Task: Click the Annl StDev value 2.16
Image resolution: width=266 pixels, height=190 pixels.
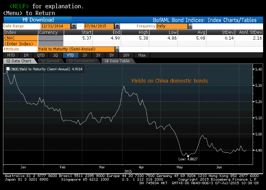Action: pyautogui.click(x=257, y=38)
